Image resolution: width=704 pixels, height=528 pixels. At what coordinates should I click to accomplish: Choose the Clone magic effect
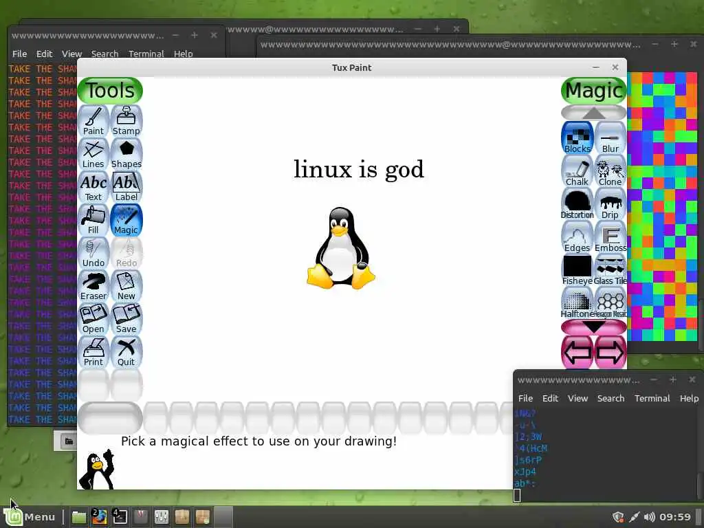pyautogui.click(x=610, y=171)
